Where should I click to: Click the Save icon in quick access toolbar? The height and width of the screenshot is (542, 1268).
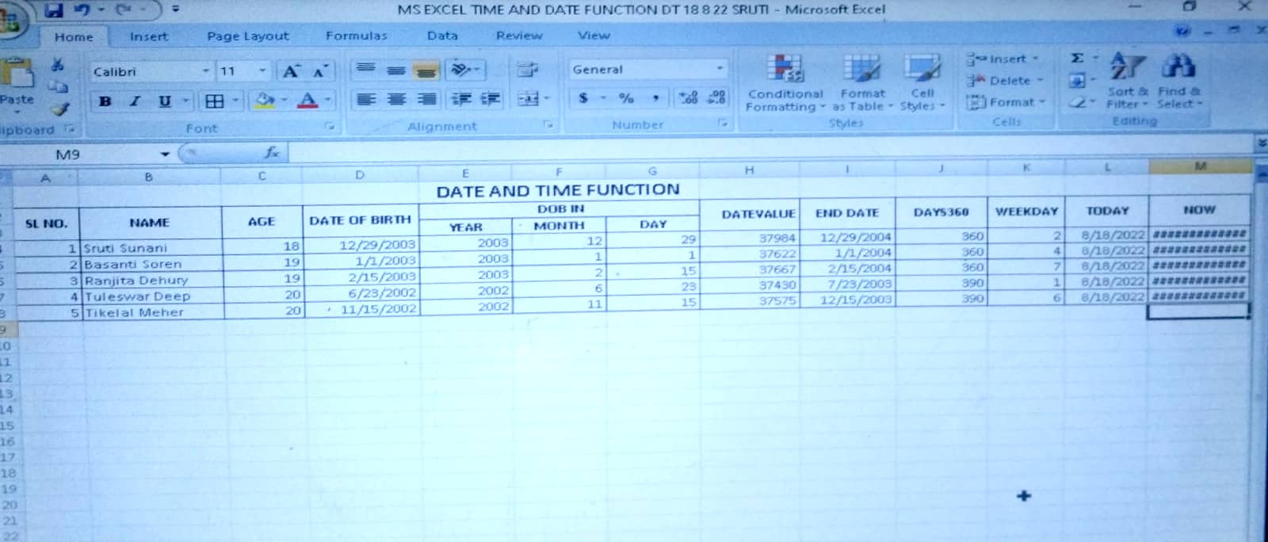pos(54,10)
